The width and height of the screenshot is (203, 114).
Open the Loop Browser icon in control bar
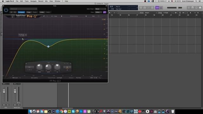coord(196,8)
